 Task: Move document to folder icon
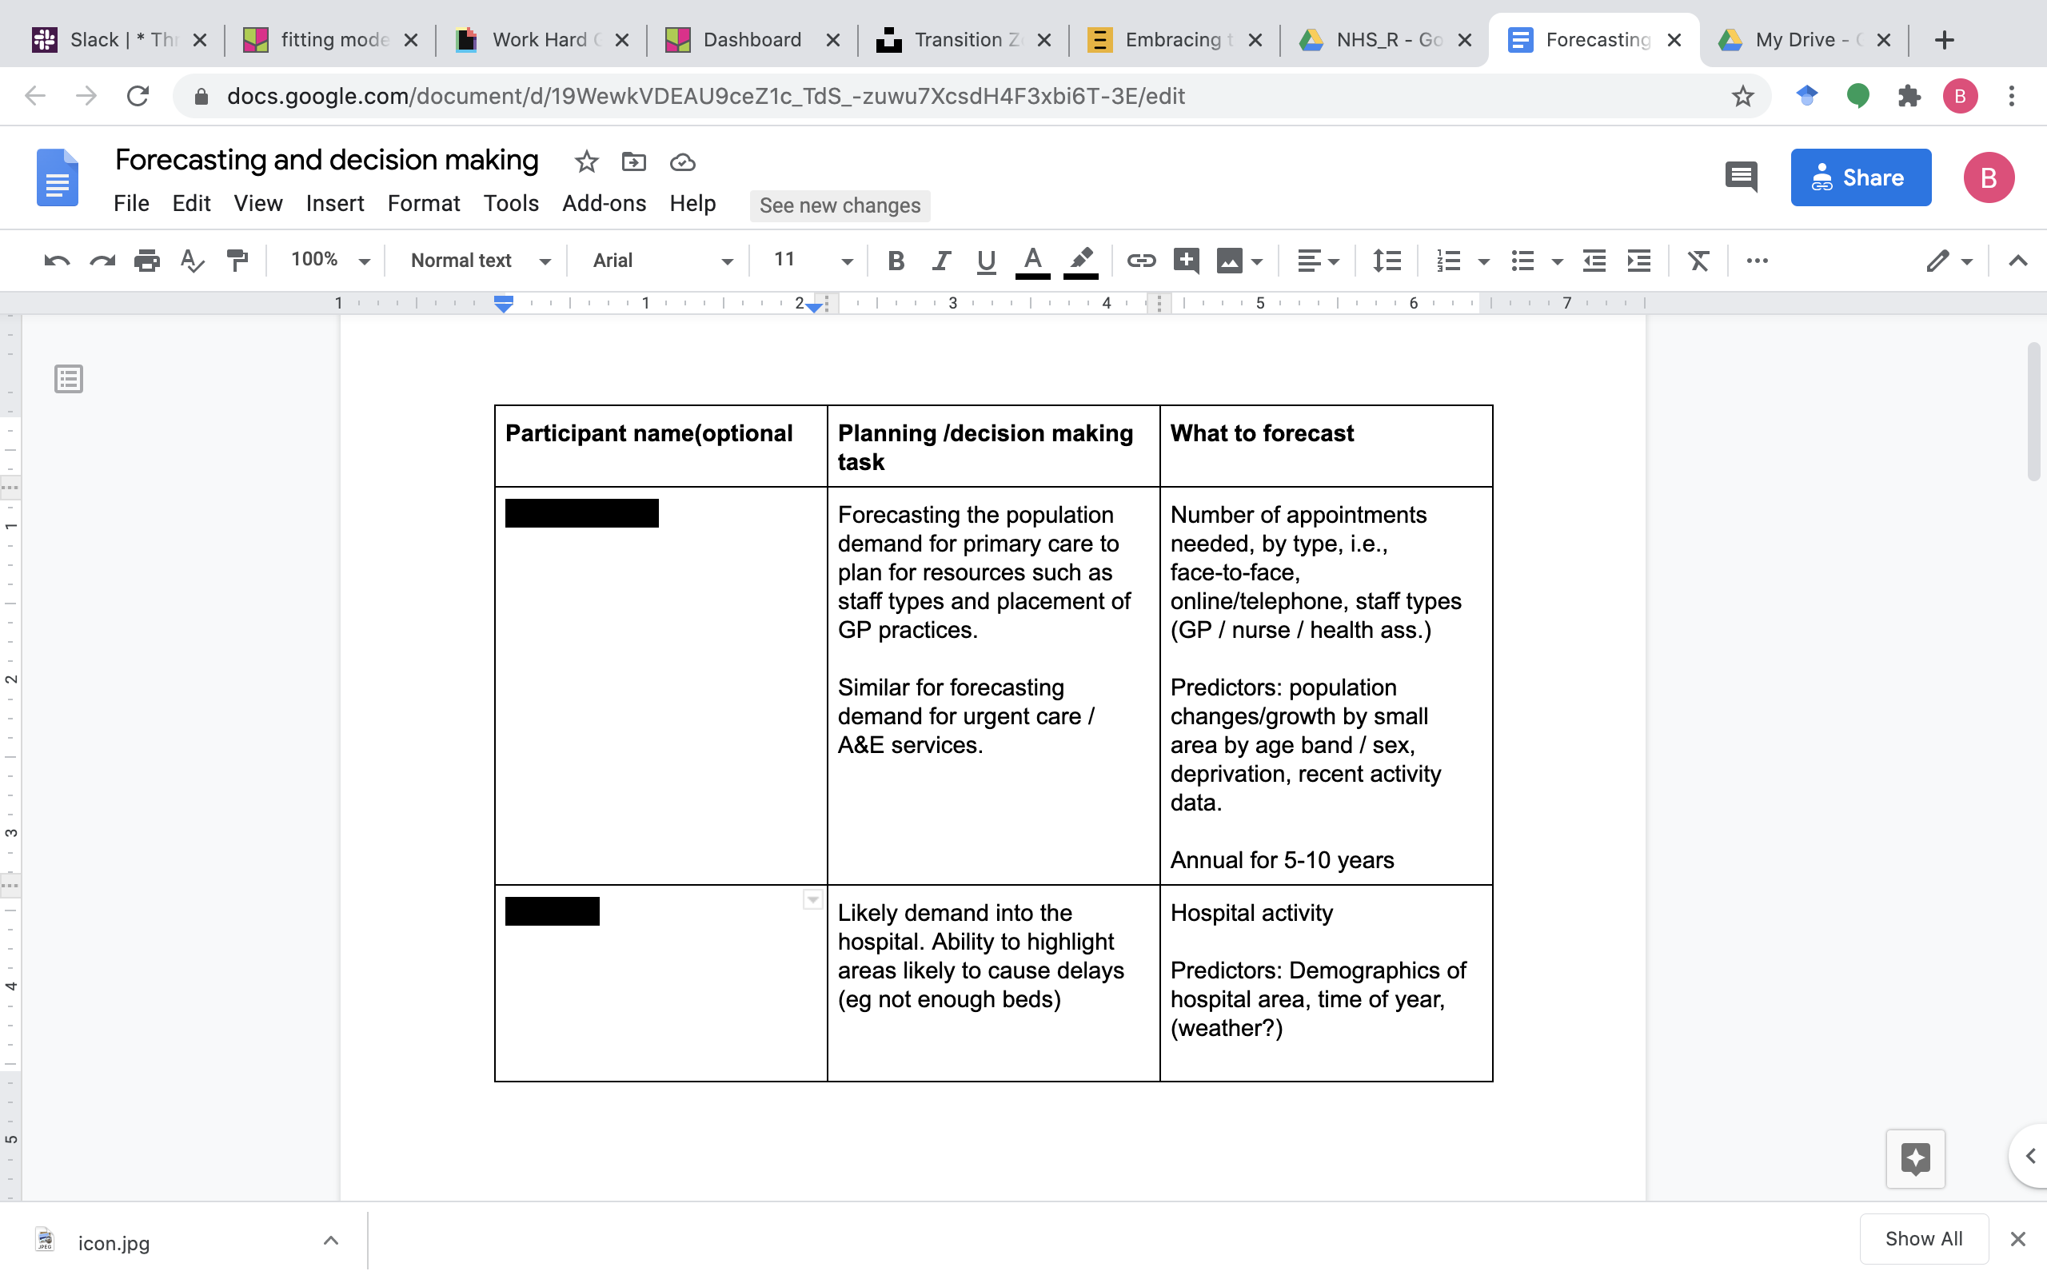click(x=633, y=161)
